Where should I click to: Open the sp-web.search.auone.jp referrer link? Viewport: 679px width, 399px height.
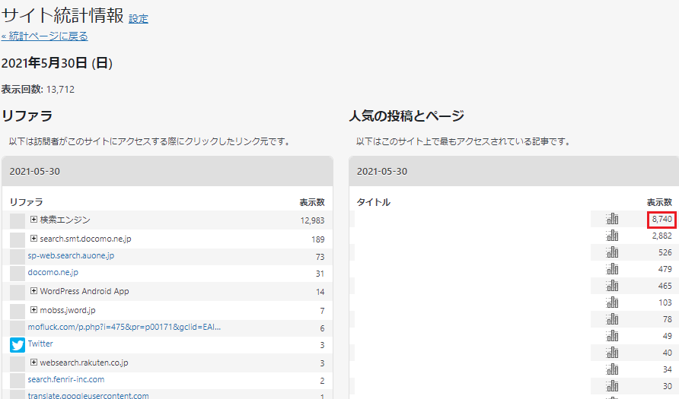tap(71, 256)
